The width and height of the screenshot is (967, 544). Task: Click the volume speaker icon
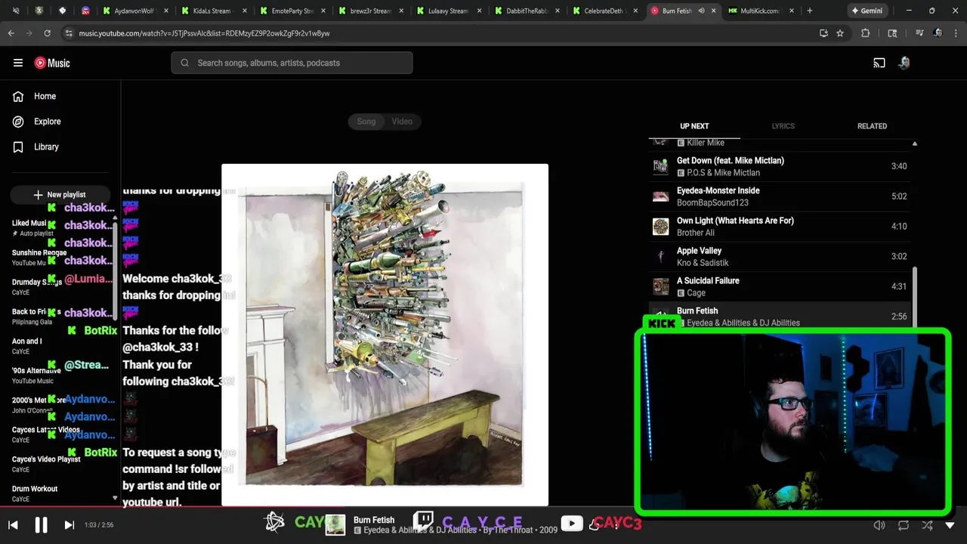click(879, 525)
